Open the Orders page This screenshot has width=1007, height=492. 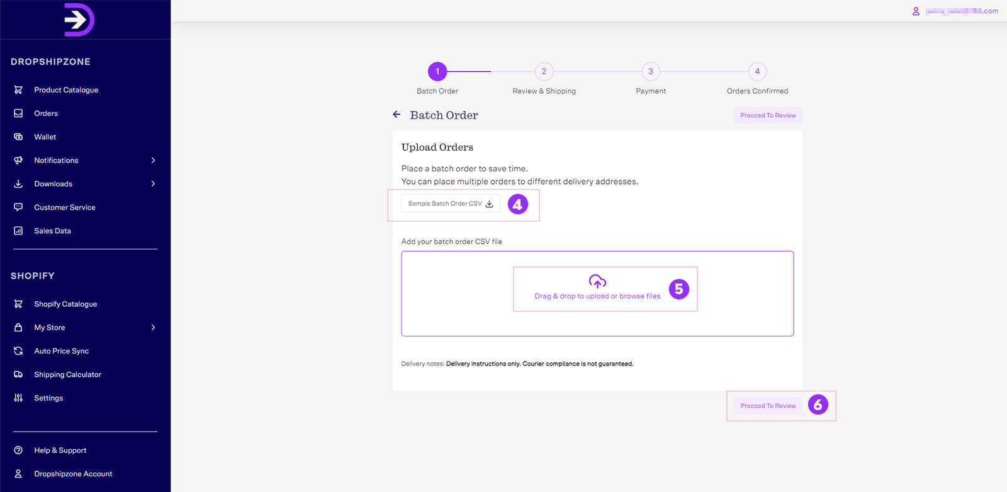click(x=46, y=113)
